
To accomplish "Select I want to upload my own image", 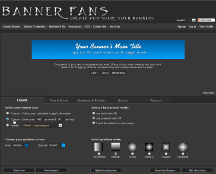I will coord(94,123).
